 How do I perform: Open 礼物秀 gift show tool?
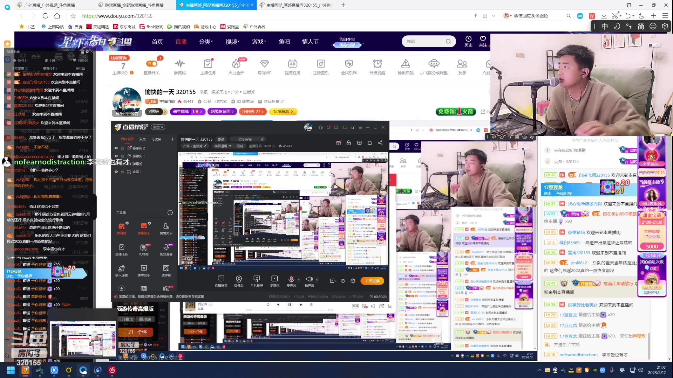[144, 250]
